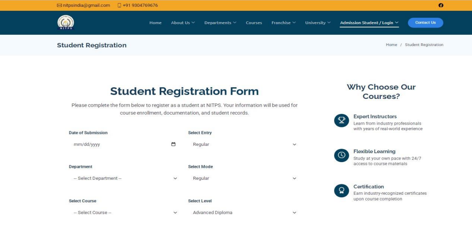Click the Home breadcrumb link
Screen dimensions: 472x229
[x=391, y=45]
